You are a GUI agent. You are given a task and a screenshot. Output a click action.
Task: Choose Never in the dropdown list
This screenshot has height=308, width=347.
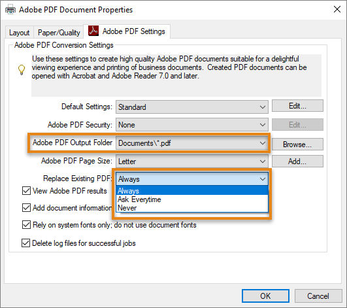coord(192,208)
